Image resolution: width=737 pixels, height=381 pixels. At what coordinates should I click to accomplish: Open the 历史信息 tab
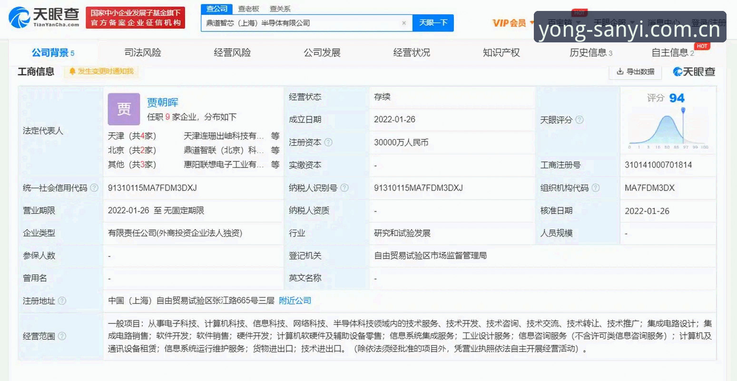[591, 52]
